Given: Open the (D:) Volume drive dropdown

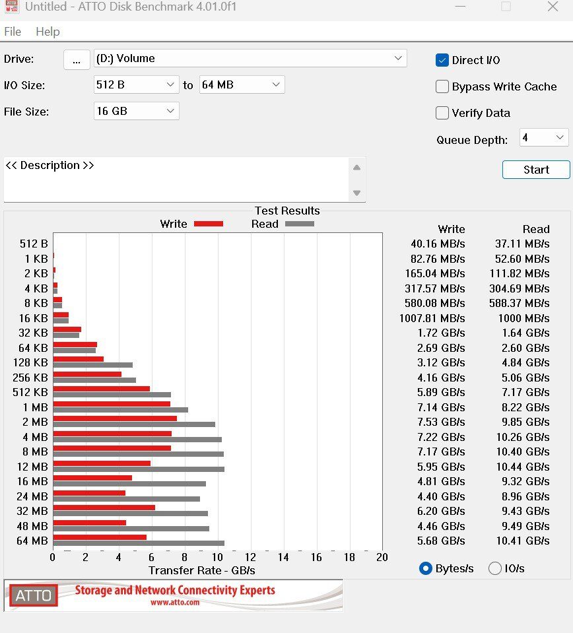Looking at the screenshot, I should click(250, 58).
